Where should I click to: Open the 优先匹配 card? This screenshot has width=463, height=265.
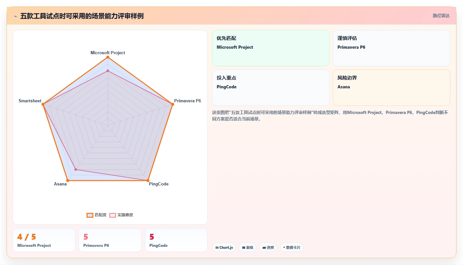[271, 48]
